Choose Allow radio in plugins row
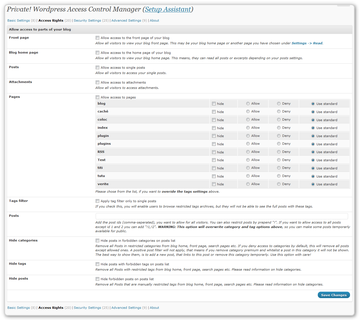The width and height of the screenshot is (359, 320). pos(248,144)
